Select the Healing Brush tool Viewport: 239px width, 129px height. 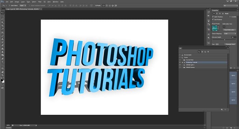click(2, 33)
